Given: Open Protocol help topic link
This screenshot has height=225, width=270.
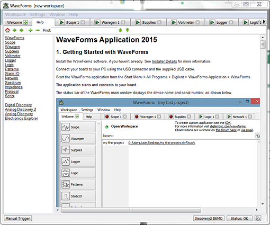Looking at the screenshot, I should (x=12, y=92).
